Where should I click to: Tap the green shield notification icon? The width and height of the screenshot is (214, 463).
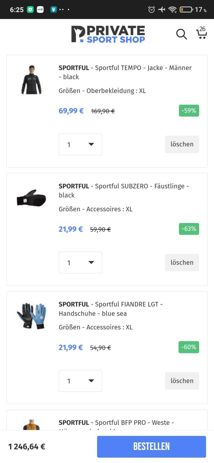(x=30, y=10)
